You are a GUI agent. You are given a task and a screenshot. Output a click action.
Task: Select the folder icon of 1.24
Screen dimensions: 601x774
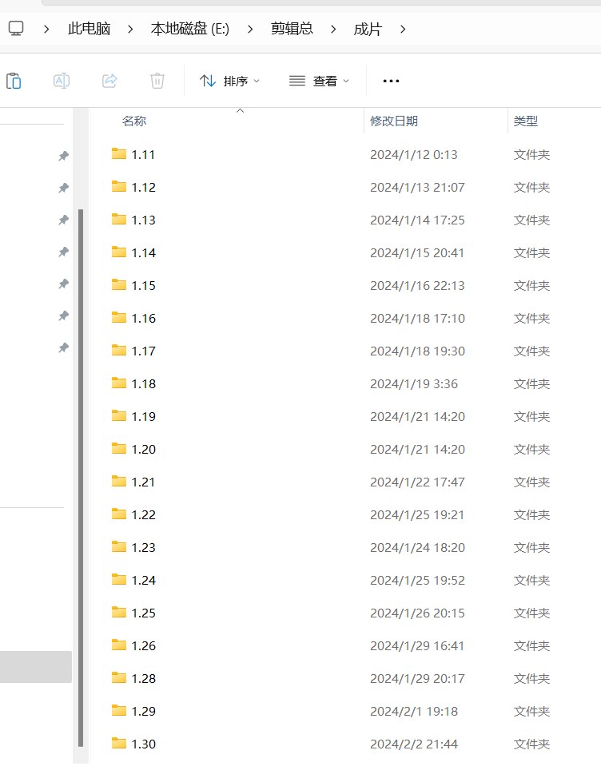[x=118, y=579]
